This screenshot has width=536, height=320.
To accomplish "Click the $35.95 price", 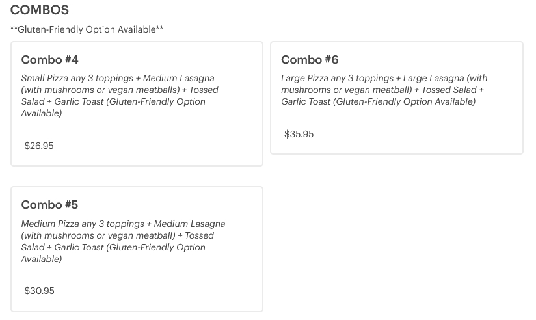I will (299, 134).
